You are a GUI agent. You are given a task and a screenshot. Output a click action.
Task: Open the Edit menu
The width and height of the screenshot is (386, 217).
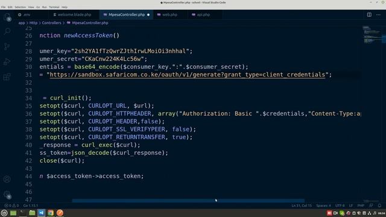click(10, 7)
